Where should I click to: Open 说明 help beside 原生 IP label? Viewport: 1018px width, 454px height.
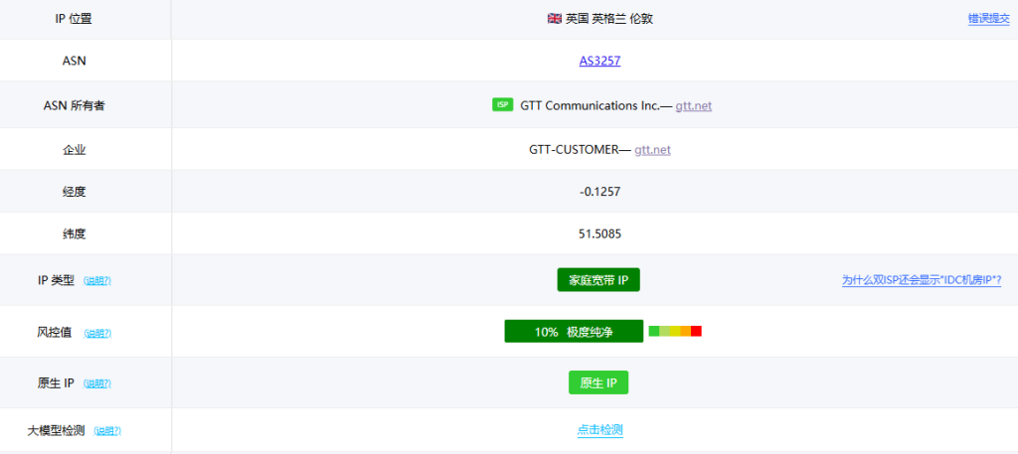[x=97, y=383]
